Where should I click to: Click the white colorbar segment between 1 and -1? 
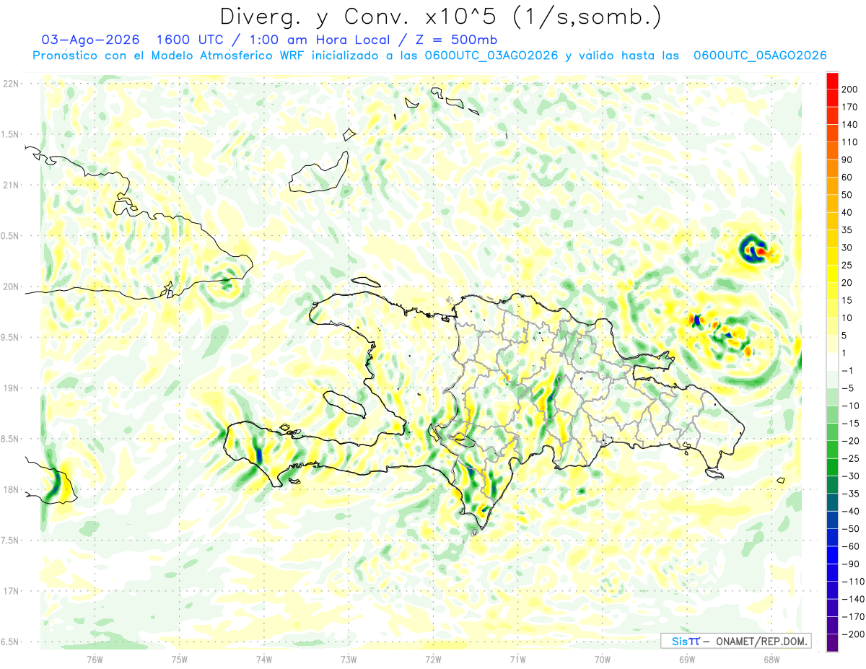pyautogui.click(x=832, y=362)
